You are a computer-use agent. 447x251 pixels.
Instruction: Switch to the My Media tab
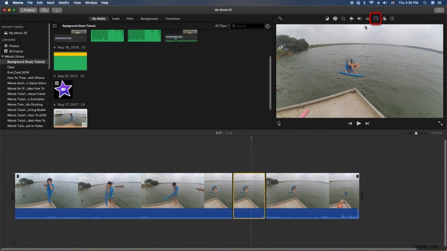(98, 18)
